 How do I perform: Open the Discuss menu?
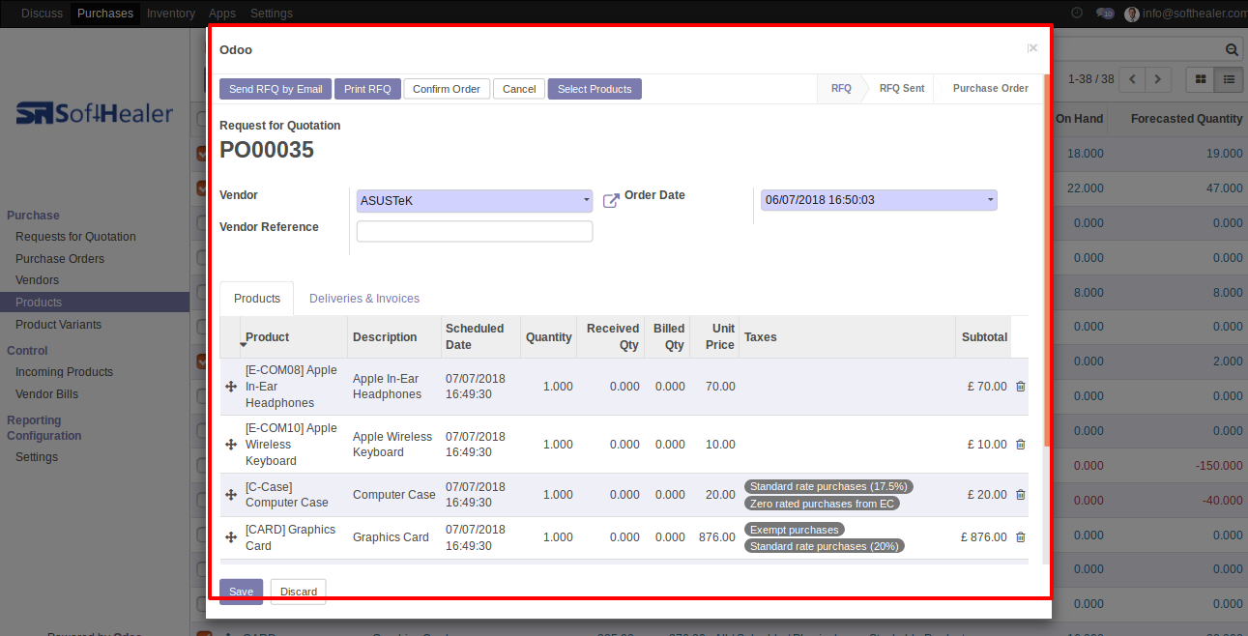pyautogui.click(x=42, y=14)
